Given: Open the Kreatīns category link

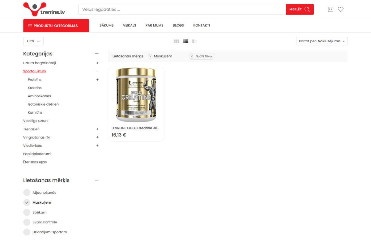Looking at the screenshot, I should pos(34,88).
